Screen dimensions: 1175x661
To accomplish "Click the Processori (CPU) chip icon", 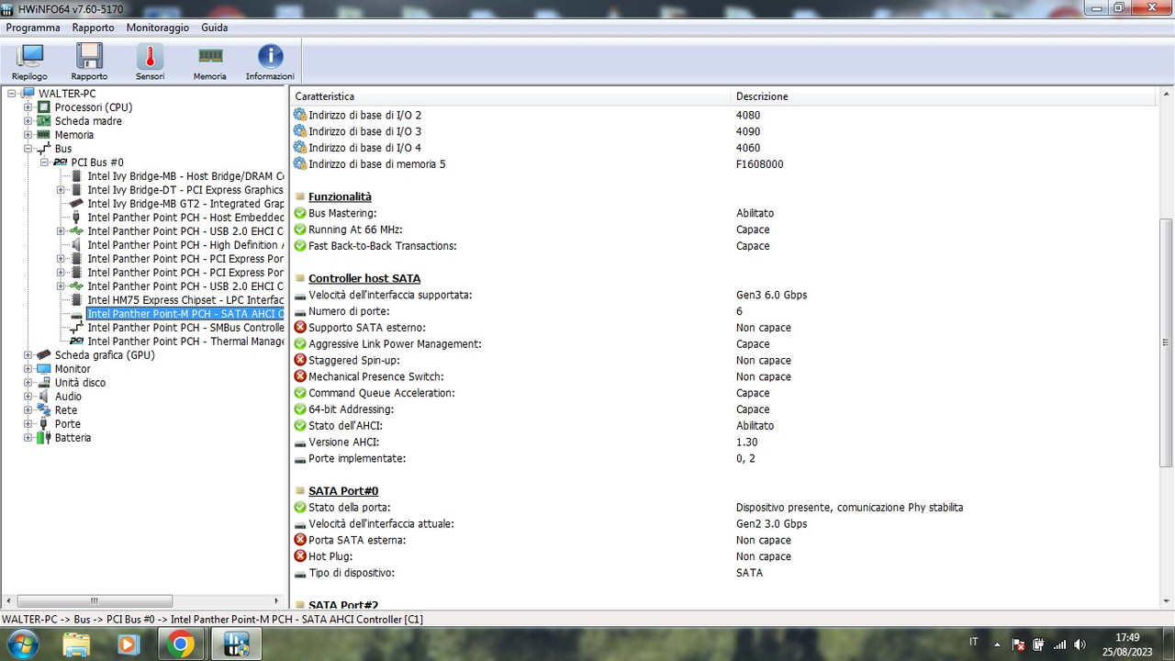I will pos(44,107).
